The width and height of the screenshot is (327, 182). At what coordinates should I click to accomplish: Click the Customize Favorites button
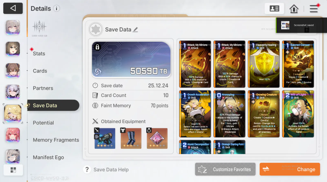tap(225, 169)
